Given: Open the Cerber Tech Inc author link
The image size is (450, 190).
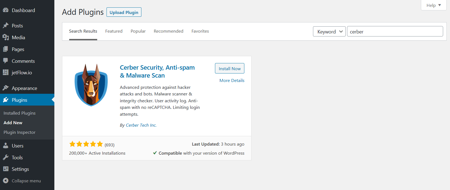Looking at the screenshot, I should (x=141, y=125).
